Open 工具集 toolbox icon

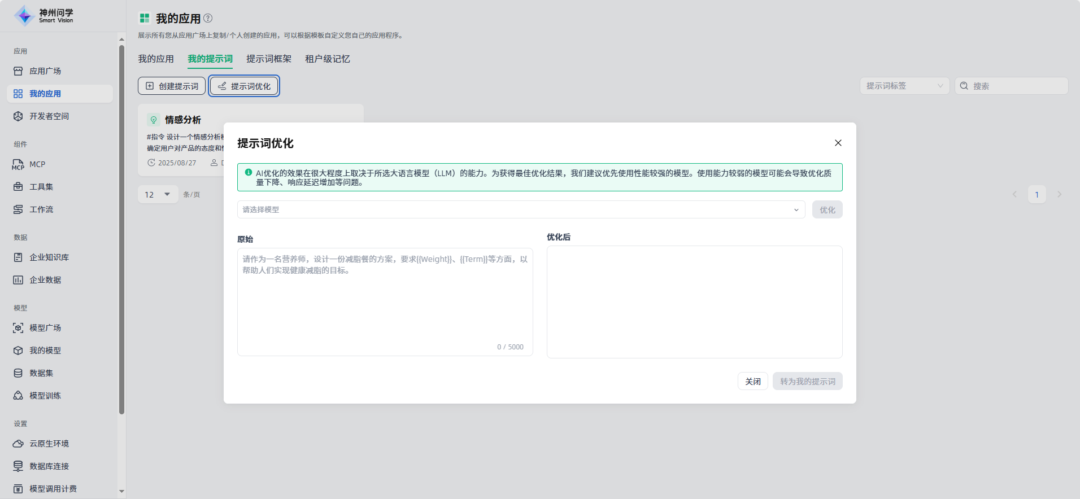[18, 187]
